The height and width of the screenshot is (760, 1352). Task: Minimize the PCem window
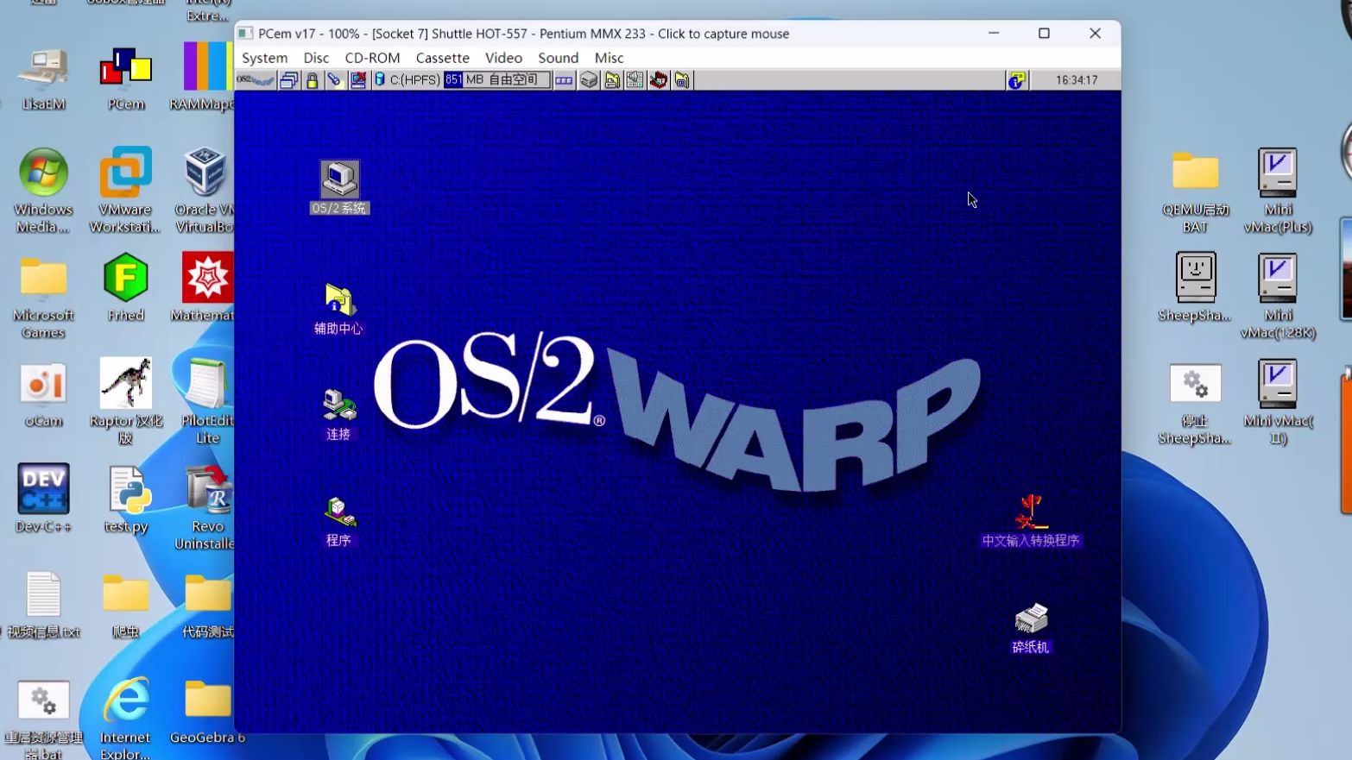pyautogui.click(x=994, y=34)
